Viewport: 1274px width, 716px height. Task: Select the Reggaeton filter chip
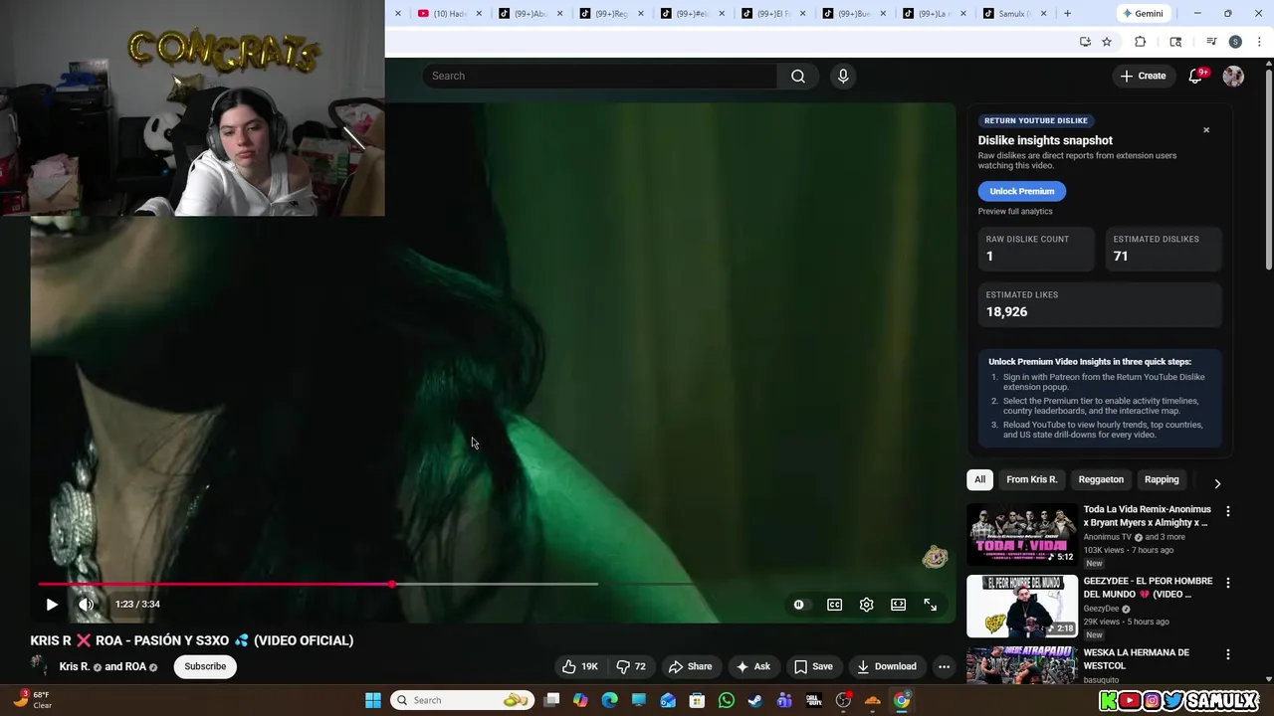pyautogui.click(x=1101, y=479)
